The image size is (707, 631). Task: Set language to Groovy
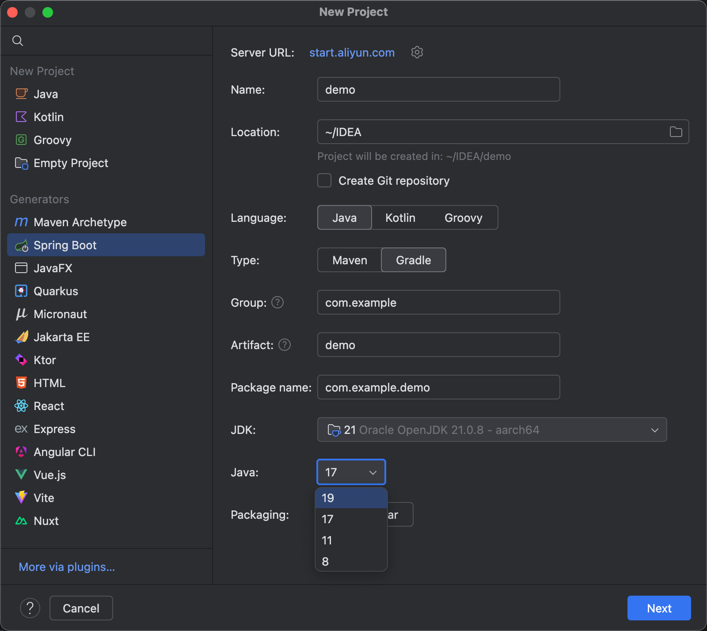(464, 217)
